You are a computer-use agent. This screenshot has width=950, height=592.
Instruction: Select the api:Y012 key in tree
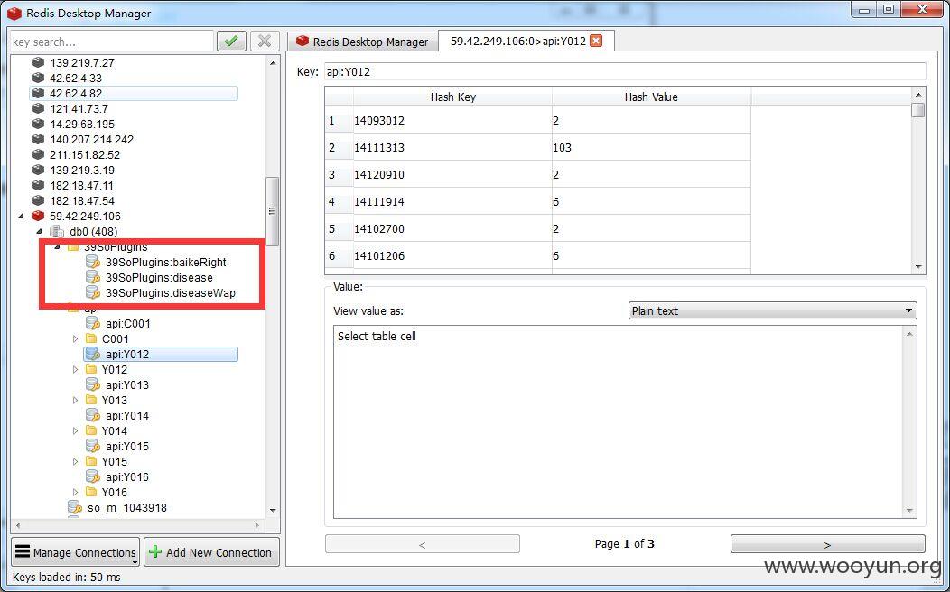pyautogui.click(x=161, y=354)
